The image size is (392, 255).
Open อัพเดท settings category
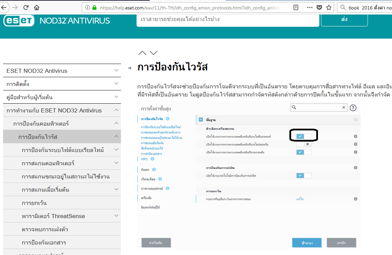coord(145,170)
